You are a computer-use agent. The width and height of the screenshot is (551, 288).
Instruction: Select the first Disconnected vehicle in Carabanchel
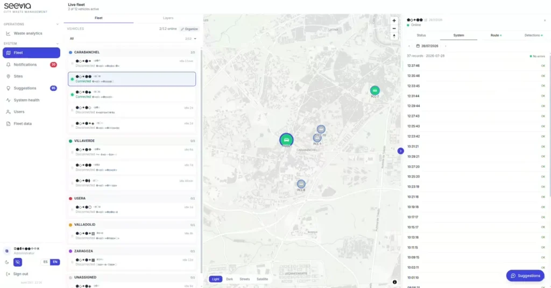(132, 63)
